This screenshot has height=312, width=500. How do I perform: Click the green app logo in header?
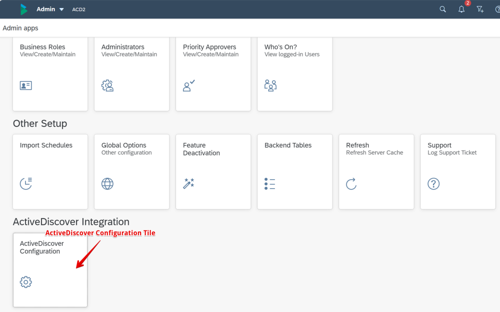[x=23, y=9]
